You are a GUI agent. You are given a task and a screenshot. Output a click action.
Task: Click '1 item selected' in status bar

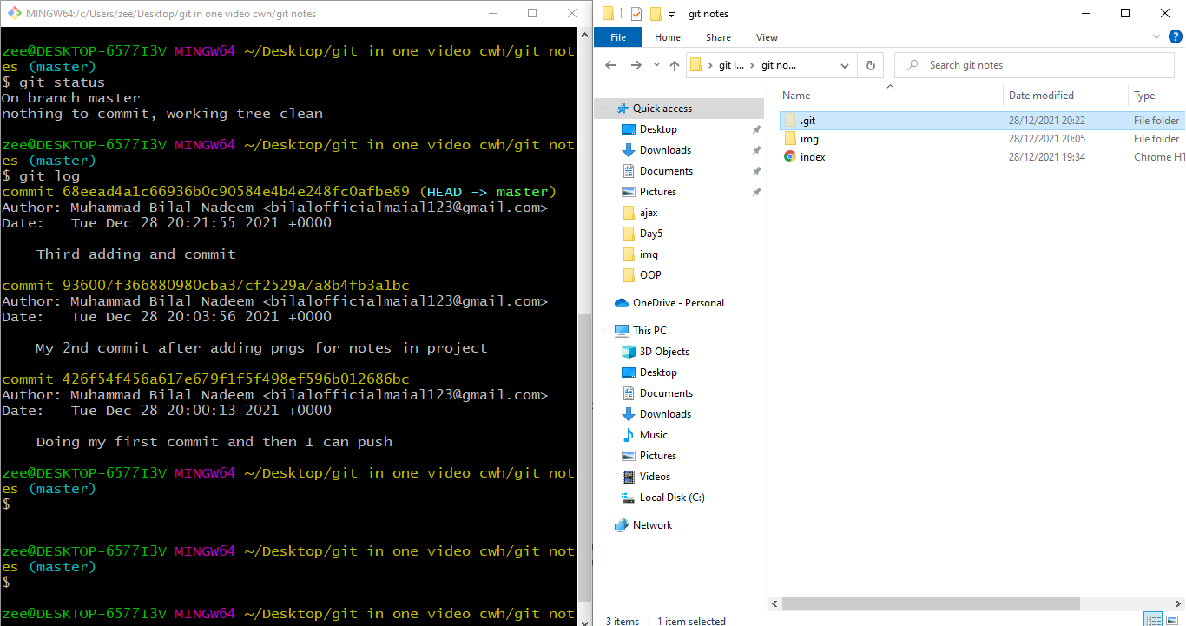tap(691, 621)
